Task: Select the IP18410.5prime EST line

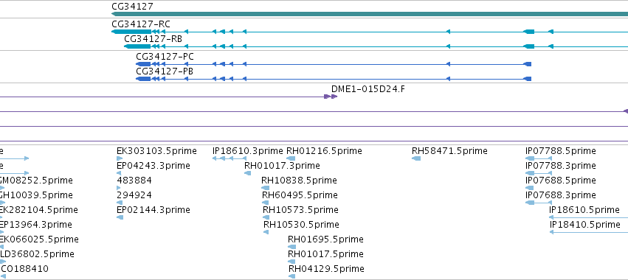Action: coord(589,232)
